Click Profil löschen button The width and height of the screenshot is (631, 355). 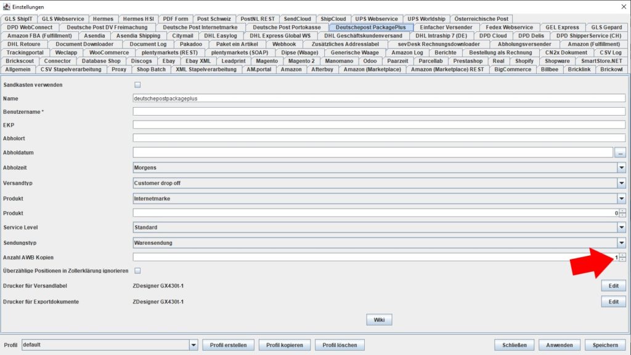click(340, 345)
